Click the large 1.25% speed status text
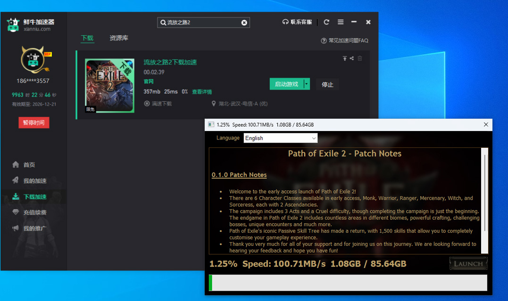This screenshot has height=301, width=508. tap(308, 264)
